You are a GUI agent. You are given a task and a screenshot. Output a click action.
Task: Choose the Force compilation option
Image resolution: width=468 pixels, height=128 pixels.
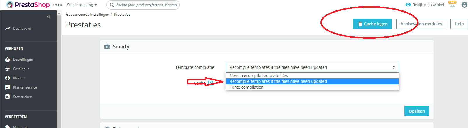tap(247, 87)
